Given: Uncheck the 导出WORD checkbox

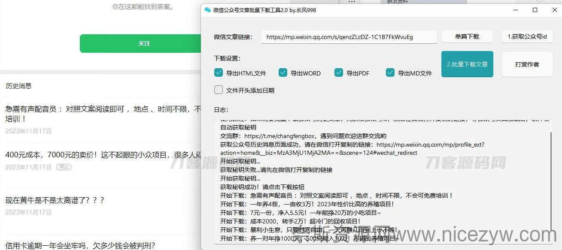Looking at the screenshot, I should pyautogui.click(x=283, y=73).
